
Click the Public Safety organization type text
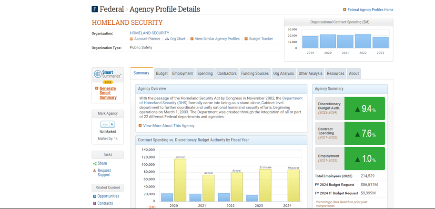click(141, 48)
